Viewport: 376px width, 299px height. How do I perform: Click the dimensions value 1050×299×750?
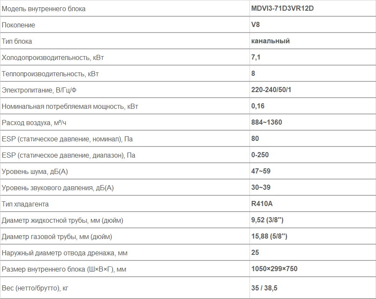[274, 269]
